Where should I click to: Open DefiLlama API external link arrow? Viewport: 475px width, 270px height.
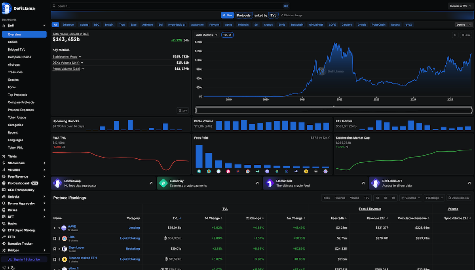click(x=469, y=183)
